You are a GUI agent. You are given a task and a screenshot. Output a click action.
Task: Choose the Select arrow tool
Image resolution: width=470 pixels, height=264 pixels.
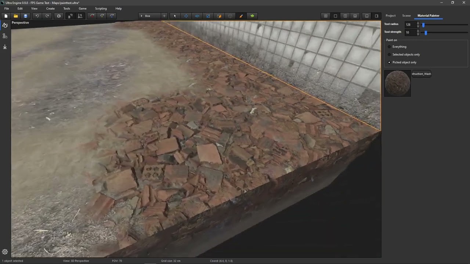[175, 16]
